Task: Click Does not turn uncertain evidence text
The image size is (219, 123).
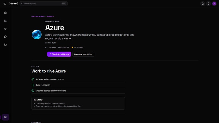Action: 58,106
